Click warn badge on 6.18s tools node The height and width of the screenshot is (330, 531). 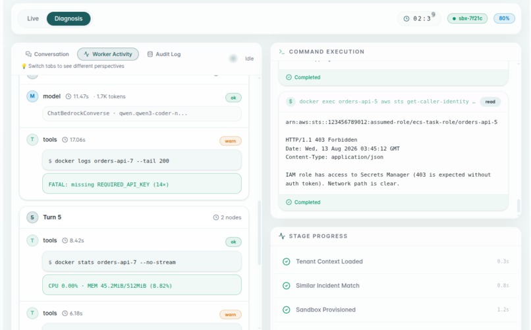[231, 315]
